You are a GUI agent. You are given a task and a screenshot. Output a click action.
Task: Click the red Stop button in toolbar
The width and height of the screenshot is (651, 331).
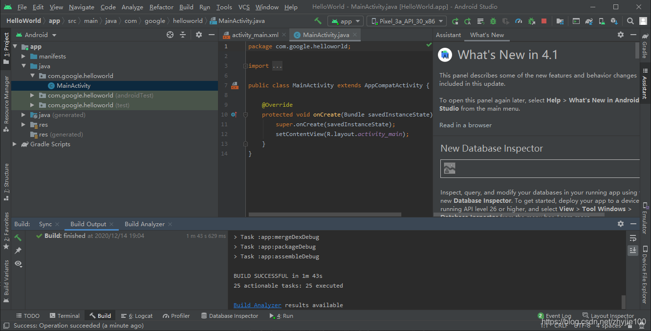544,21
